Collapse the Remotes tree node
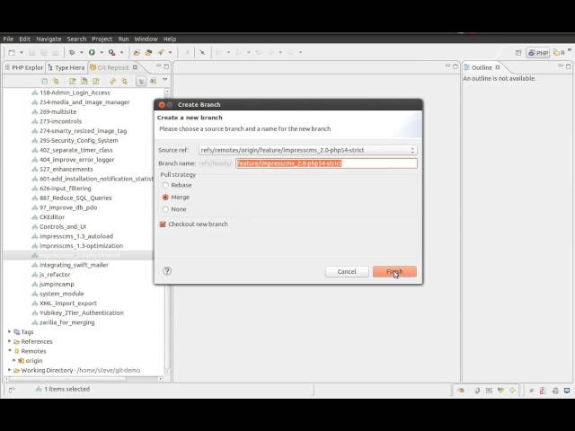The width and height of the screenshot is (575, 431). pos(10,351)
